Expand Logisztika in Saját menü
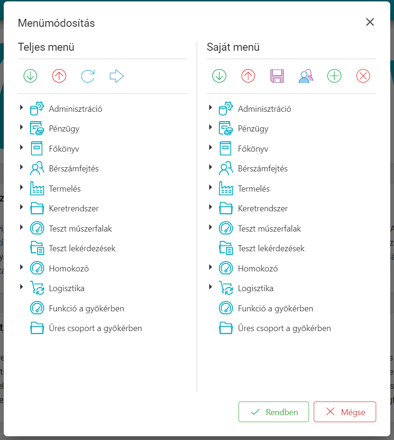This screenshot has height=440, width=394. pos(210,287)
